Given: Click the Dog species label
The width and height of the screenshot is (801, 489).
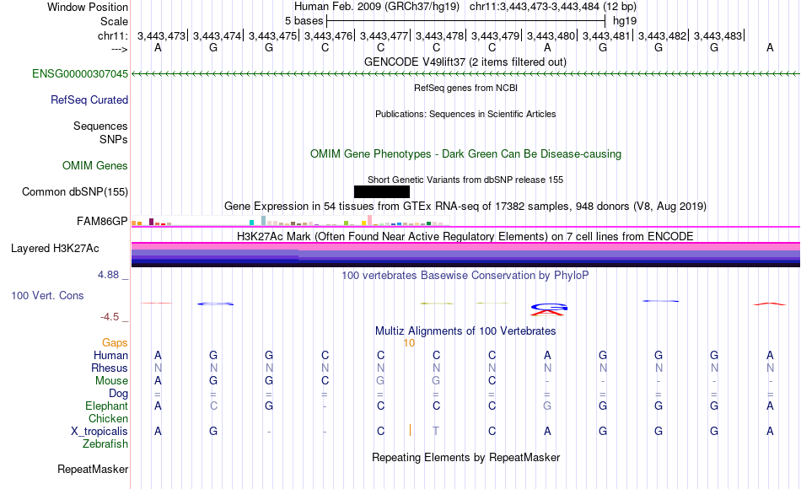Looking at the screenshot, I should pyautogui.click(x=119, y=394).
